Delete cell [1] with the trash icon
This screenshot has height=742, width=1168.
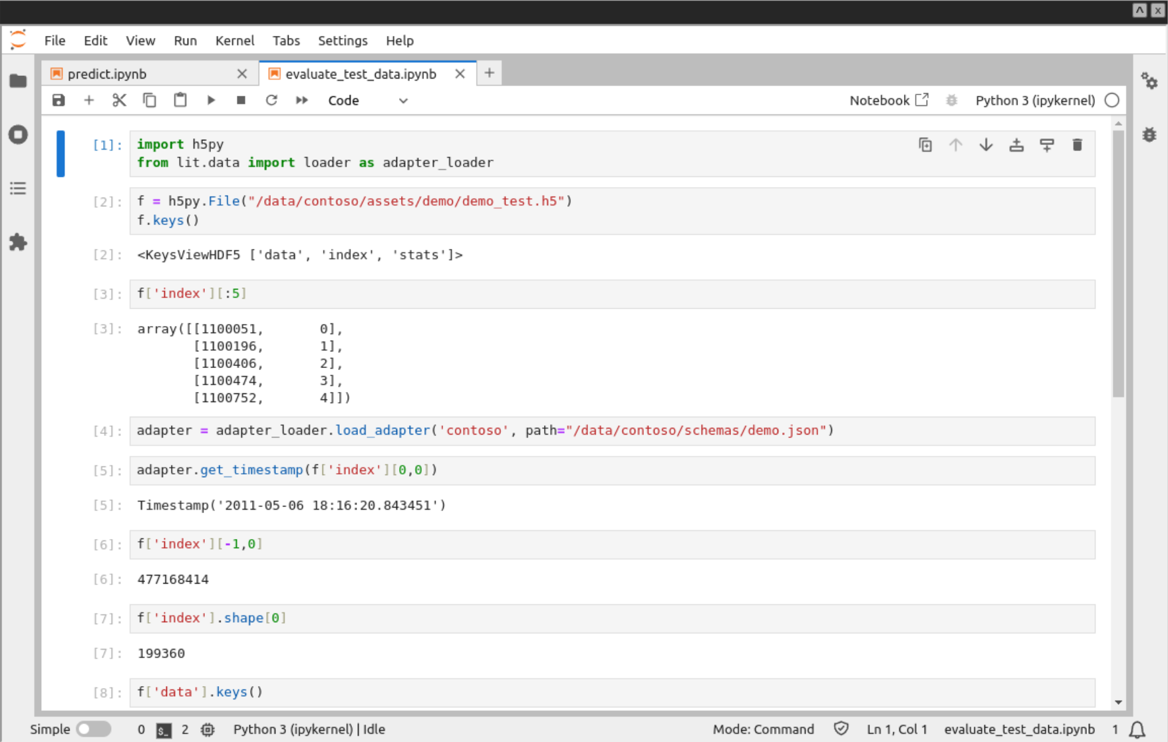point(1077,144)
